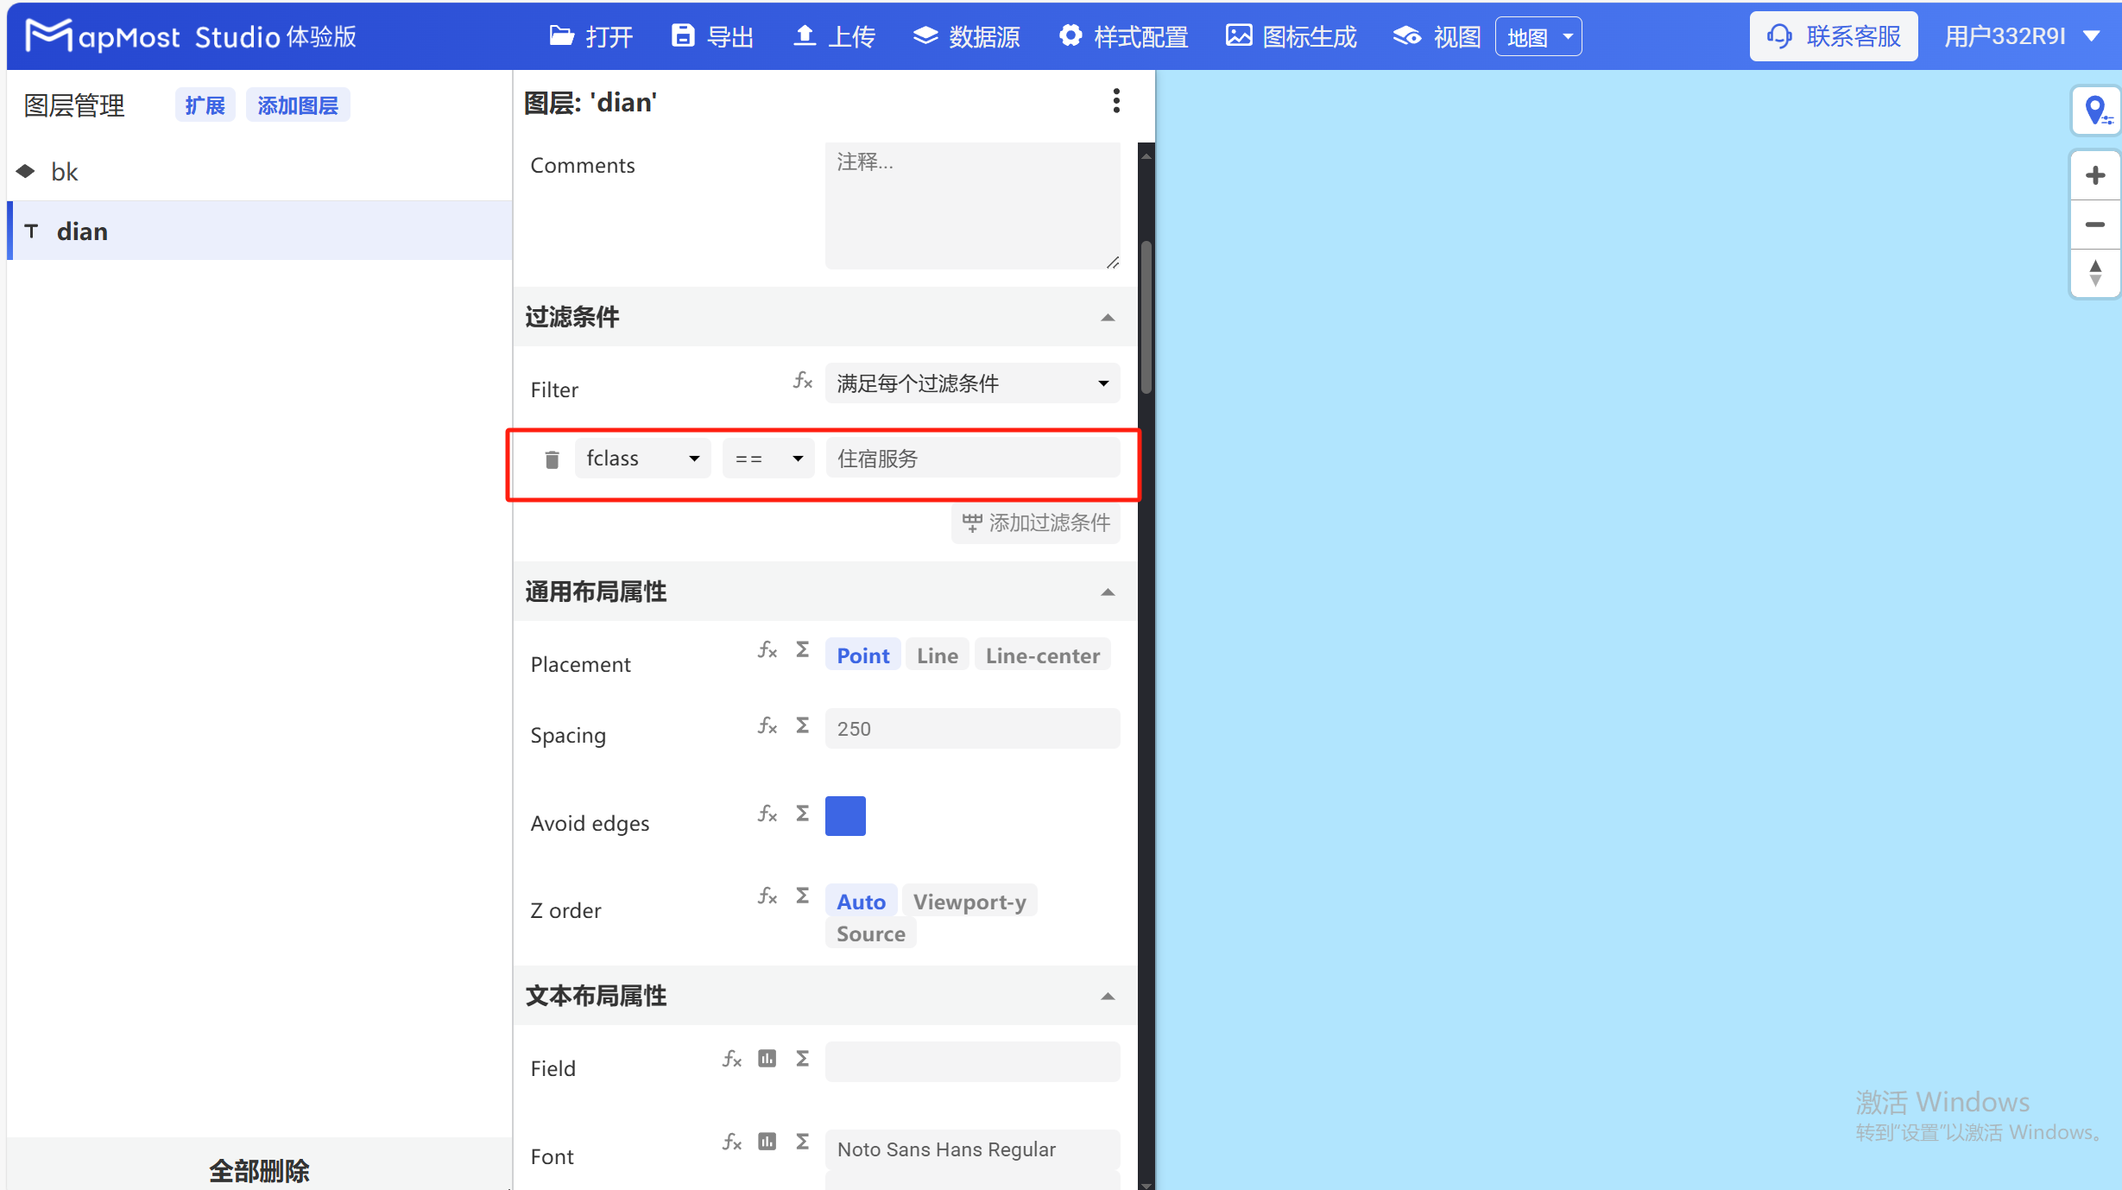Open the 数据源 data sources panel
Screen dimensions: 2122x1190
tap(965, 36)
